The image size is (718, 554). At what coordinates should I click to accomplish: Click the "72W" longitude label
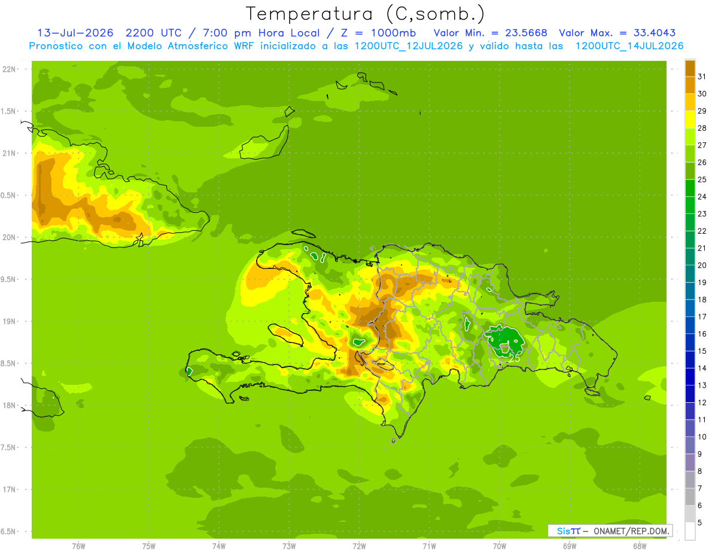coord(359,546)
